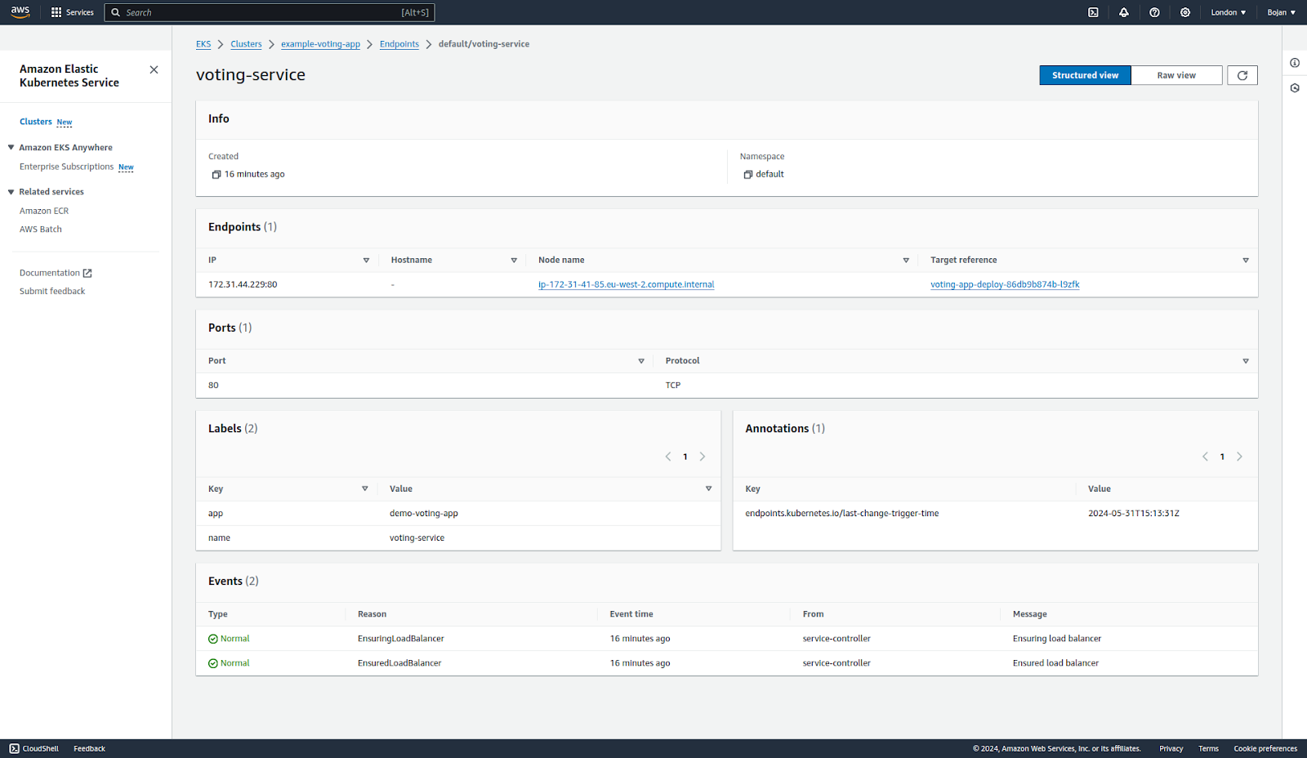1307x758 pixels.
Task: Select the TCP protocol cell
Action: [673, 386]
